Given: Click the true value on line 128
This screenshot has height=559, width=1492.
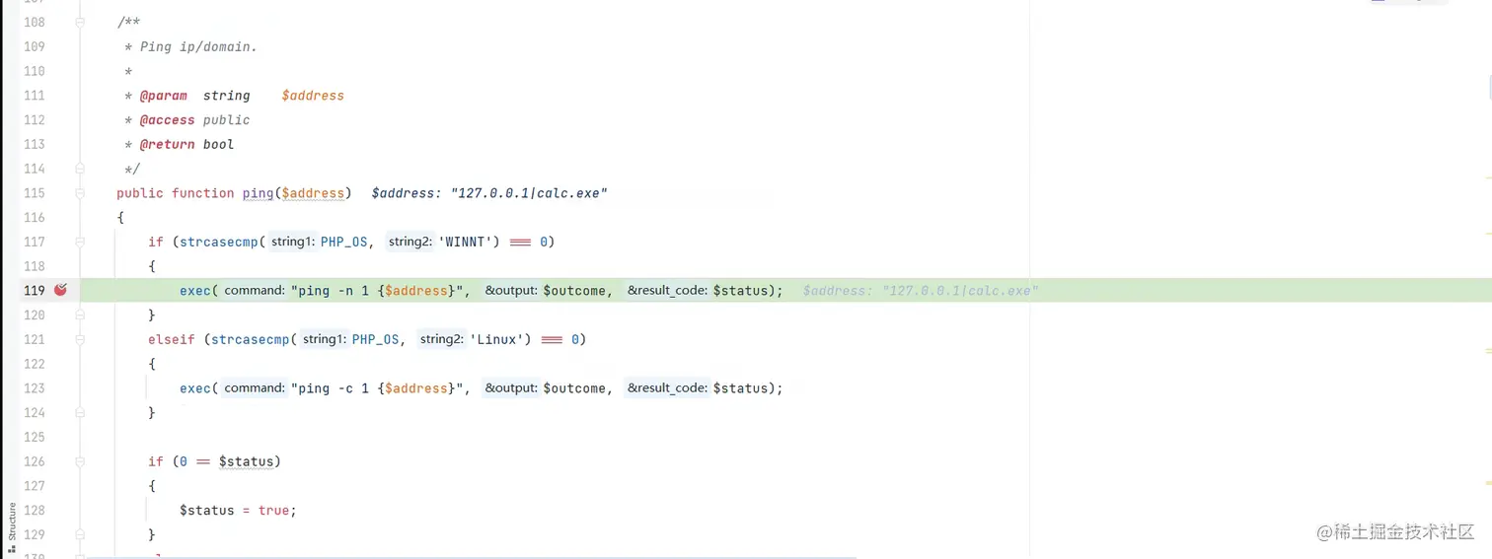Looking at the screenshot, I should point(274,511).
